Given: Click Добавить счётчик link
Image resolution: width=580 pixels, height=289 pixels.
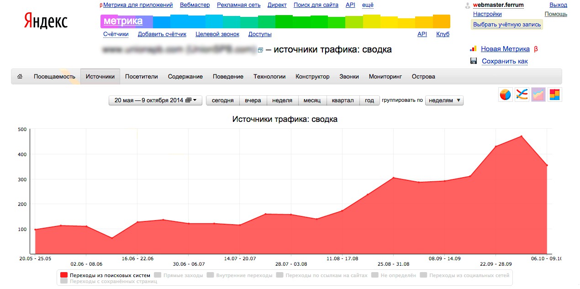Looking at the screenshot, I should pos(162,34).
